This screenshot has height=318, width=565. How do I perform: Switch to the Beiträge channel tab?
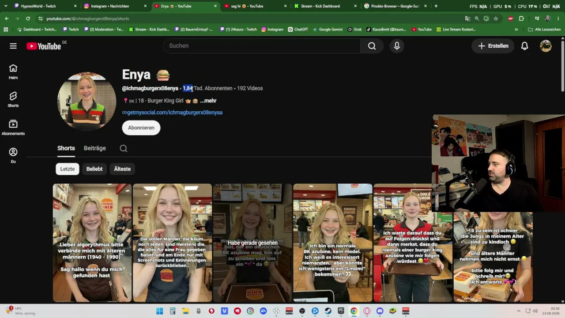pos(95,148)
